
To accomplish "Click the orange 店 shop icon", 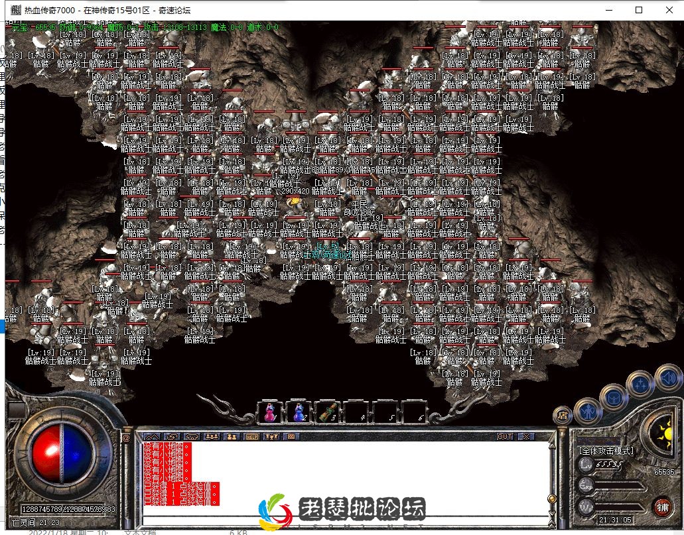I will pos(563,416).
